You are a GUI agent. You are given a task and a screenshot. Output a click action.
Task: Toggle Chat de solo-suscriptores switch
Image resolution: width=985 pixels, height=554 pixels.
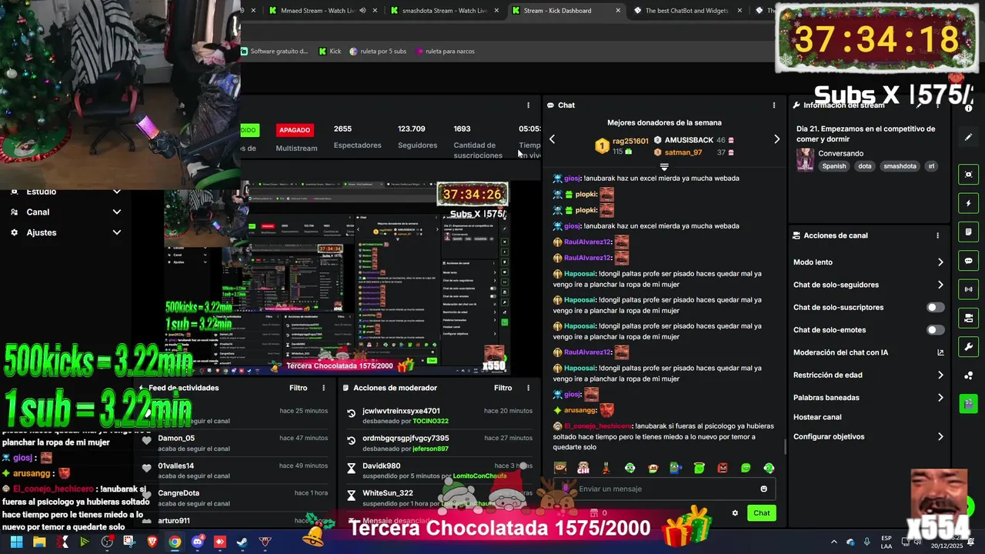(x=935, y=307)
